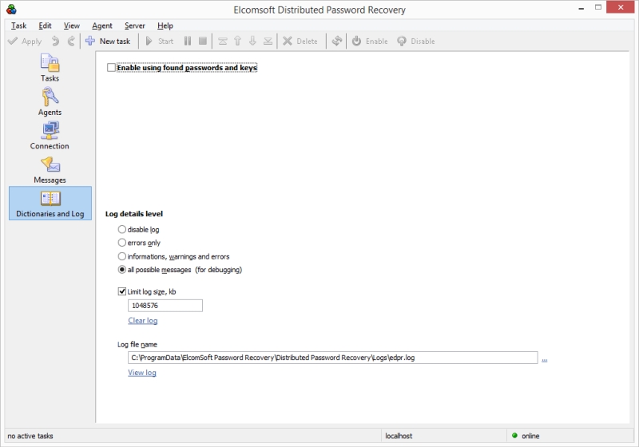Maximize the Elcomsoft window
This screenshot has width=639, height=447.
(597, 7)
